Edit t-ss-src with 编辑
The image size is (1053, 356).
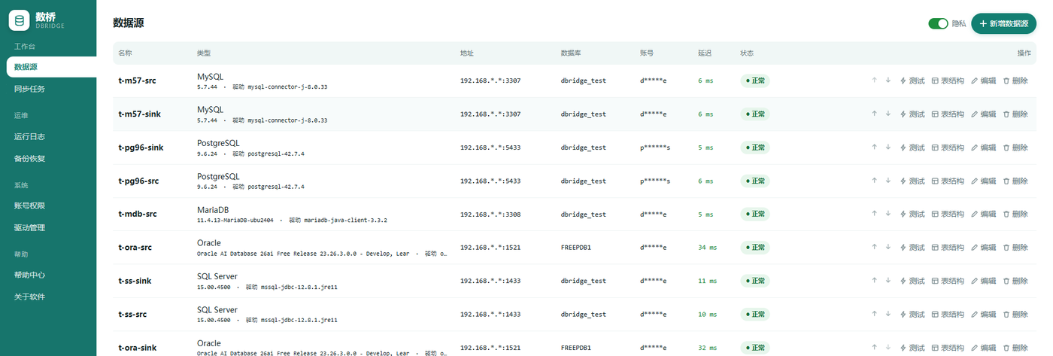coord(984,314)
